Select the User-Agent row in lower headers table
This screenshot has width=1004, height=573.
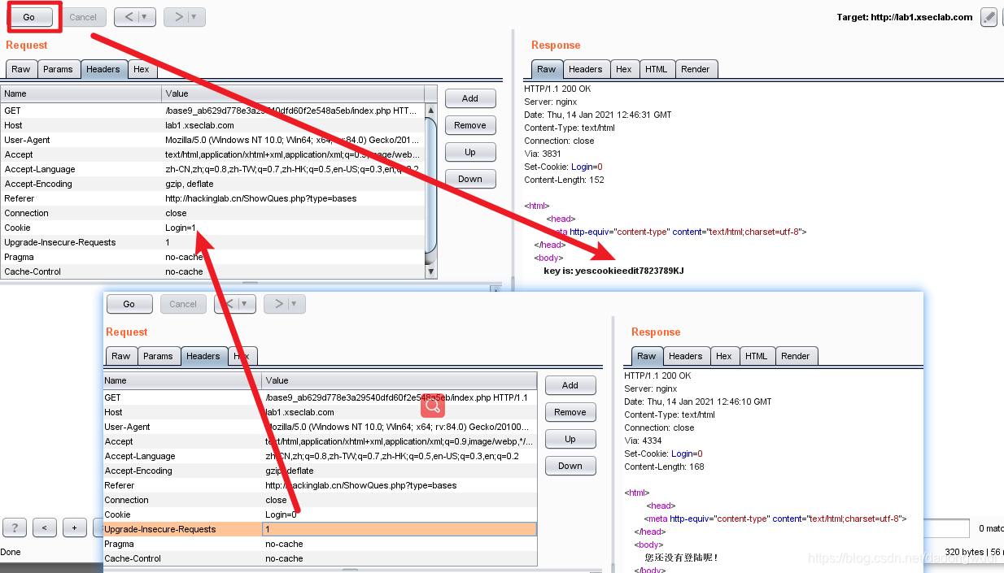(320, 427)
